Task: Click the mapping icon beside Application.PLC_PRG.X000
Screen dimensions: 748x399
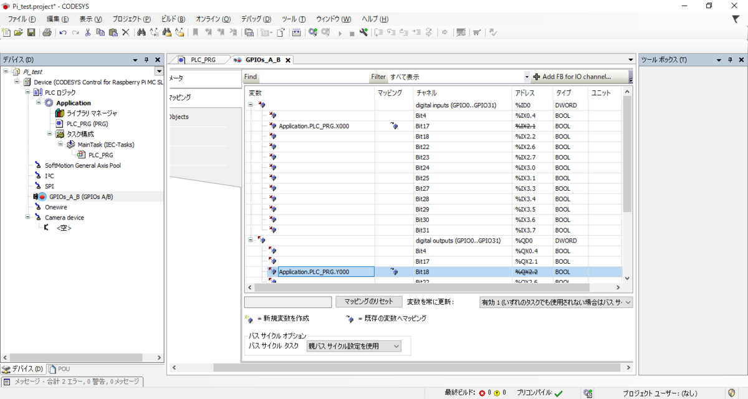Action: pos(393,126)
